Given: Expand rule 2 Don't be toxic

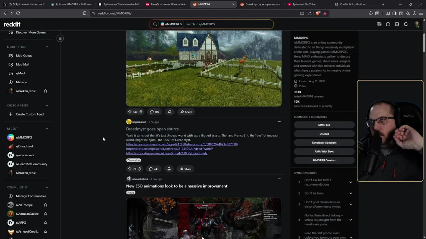Looking at the screenshot, I should point(350,193).
